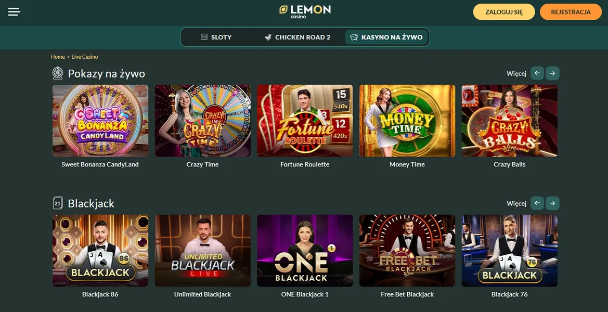Launch the ONE Blackjack 1 thumbnail
Image resolution: width=608 pixels, height=312 pixels.
[x=305, y=251]
